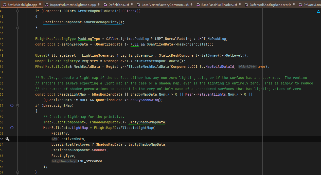Click the [&] inlay hint before QuantizedData
Screen dimensions: 321x175
(x=54, y=139)
